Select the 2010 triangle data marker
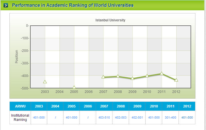 pos(147,76)
